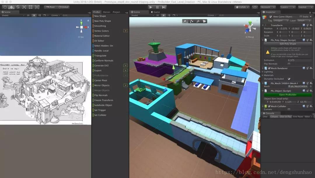Open the Layout dropdown
Screen dimensions: 315x178
(x=305, y=7)
